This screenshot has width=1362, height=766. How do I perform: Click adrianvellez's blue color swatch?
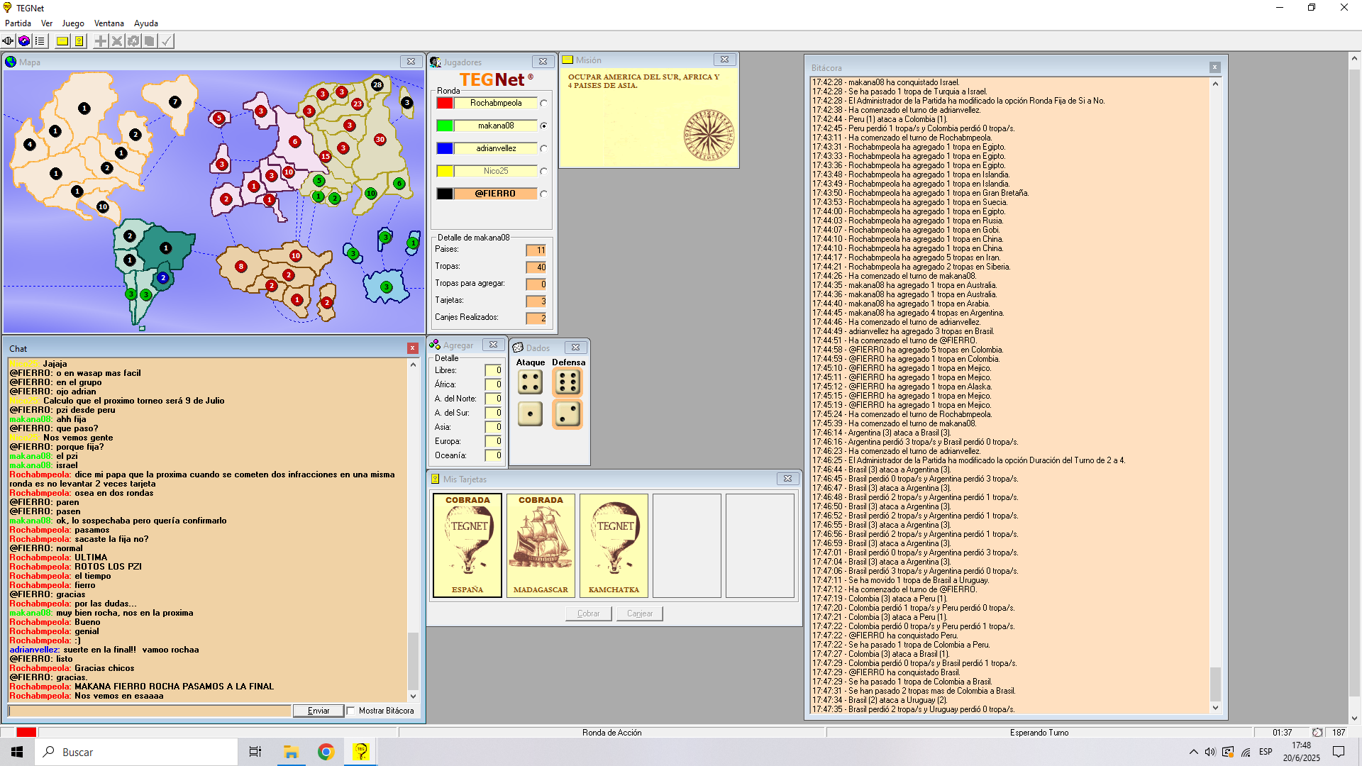(x=445, y=148)
